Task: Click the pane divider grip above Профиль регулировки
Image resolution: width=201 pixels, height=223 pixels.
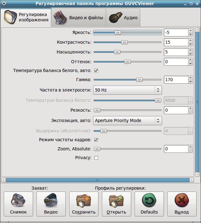Action: pyautogui.click(x=100, y=184)
